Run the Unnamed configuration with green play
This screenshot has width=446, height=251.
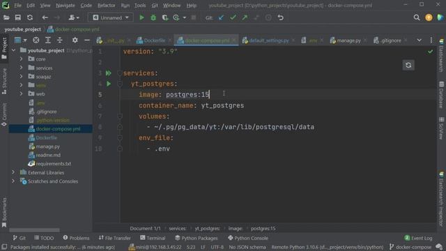[141, 17]
